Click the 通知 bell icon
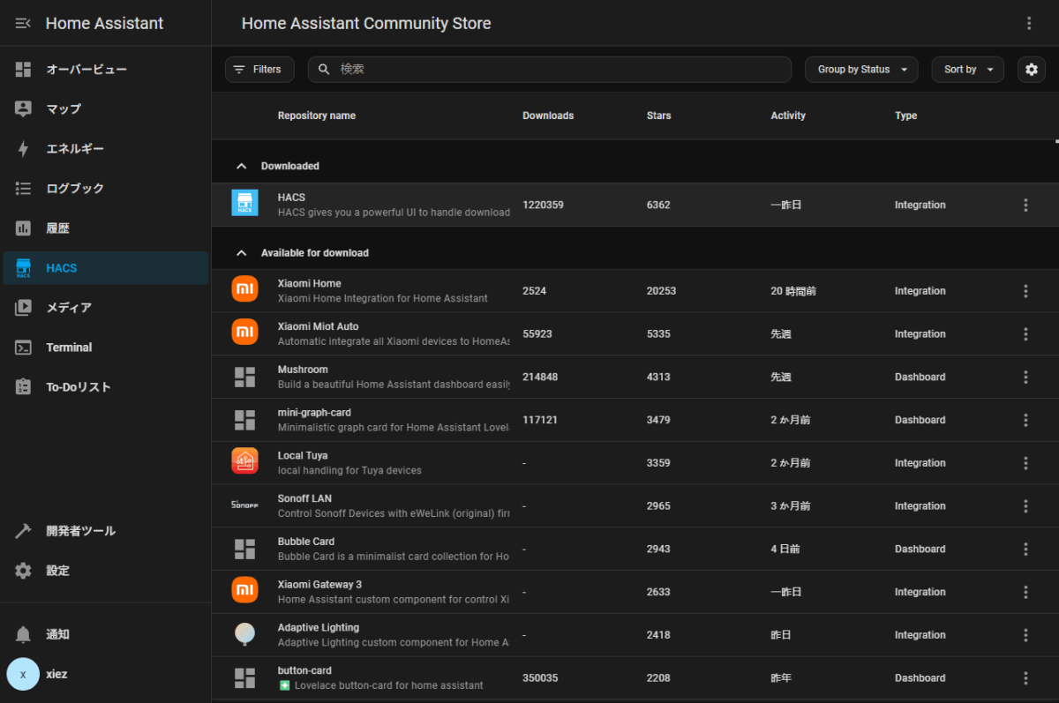Image resolution: width=1059 pixels, height=703 pixels. (24, 634)
